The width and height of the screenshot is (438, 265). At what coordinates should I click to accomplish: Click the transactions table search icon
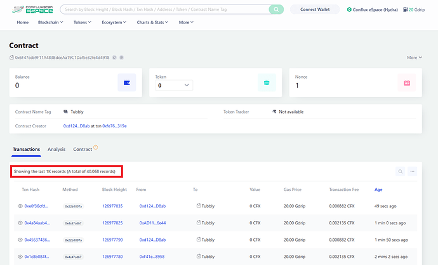(401, 172)
